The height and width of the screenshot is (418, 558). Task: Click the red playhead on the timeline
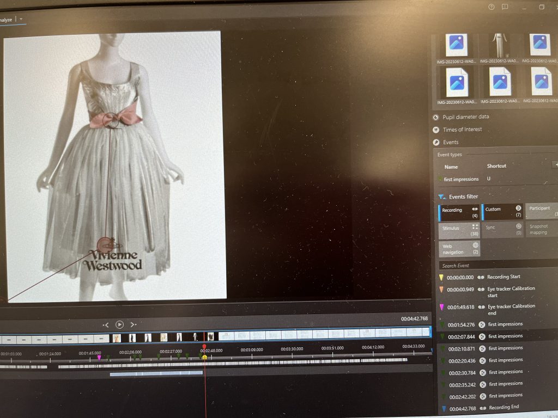coord(204,347)
